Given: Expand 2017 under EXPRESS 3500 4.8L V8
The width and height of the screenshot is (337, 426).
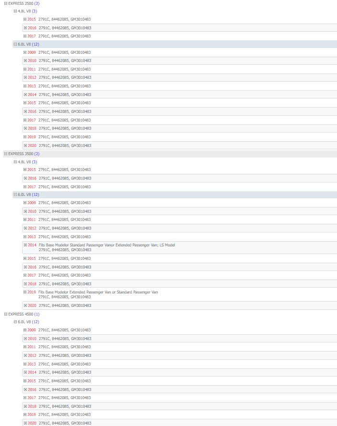Looking at the screenshot, I should 25,187.
